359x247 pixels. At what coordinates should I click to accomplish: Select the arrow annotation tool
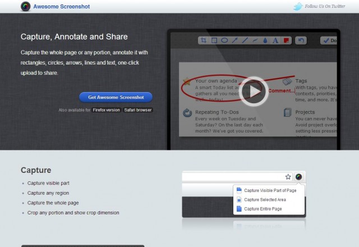click(x=234, y=40)
